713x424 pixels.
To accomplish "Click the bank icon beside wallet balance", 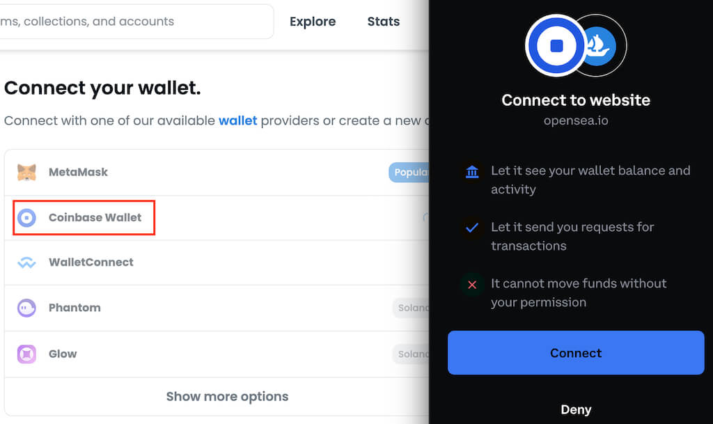I will tap(472, 171).
